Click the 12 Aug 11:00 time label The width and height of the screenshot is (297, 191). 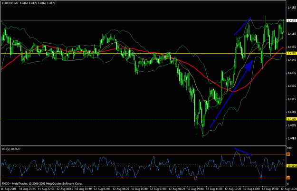(214, 189)
